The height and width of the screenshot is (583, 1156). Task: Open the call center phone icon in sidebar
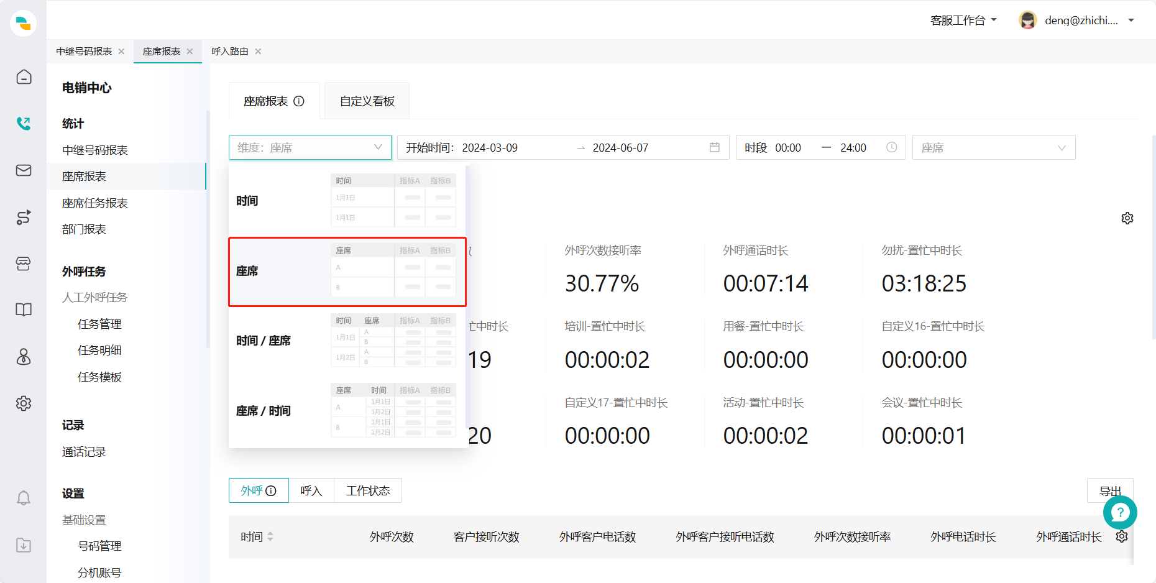(x=24, y=124)
